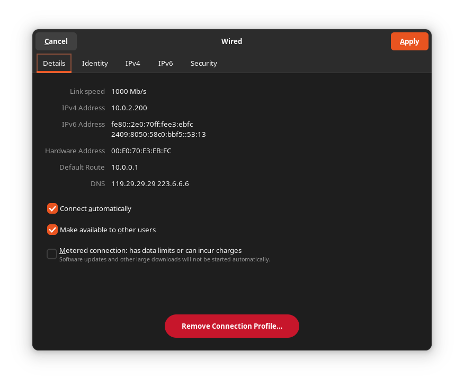The image size is (464, 386).
Task: Click the Cancel button
Action: pyautogui.click(x=56, y=41)
